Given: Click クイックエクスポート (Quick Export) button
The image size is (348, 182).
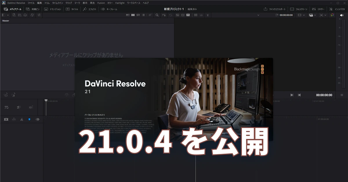Looking at the screenshot, I should pyautogui.click(x=274, y=9).
